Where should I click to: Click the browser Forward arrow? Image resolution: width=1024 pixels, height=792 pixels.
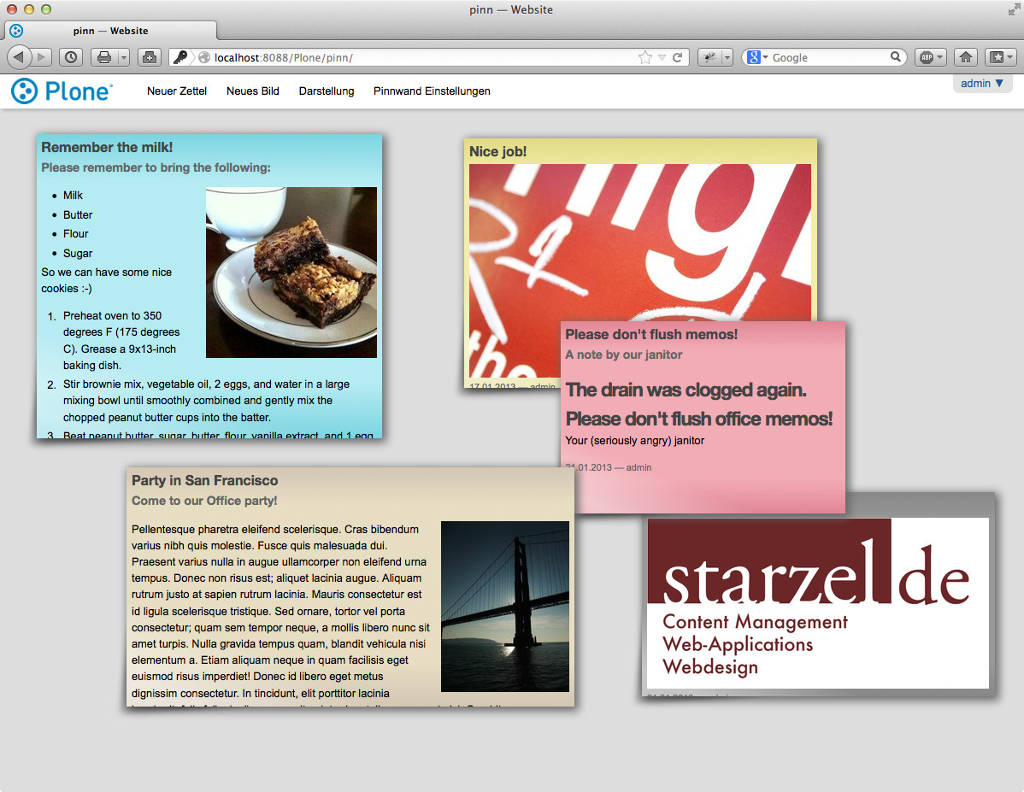pyautogui.click(x=41, y=57)
